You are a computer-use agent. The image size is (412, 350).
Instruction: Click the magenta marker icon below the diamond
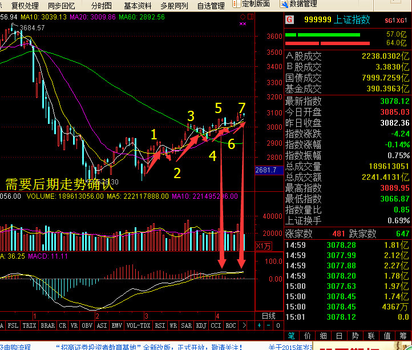(x=243, y=24)
